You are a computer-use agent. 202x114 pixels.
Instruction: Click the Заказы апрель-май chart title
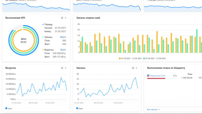coord(88,18)
